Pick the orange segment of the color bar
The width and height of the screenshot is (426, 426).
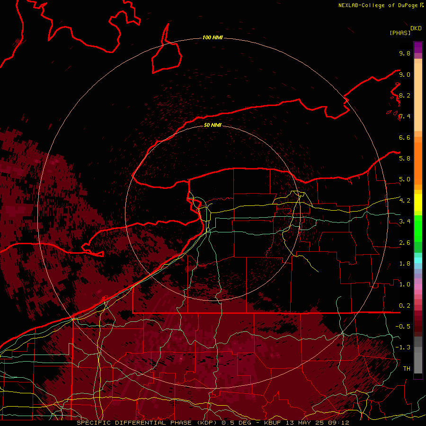point(418,163)
